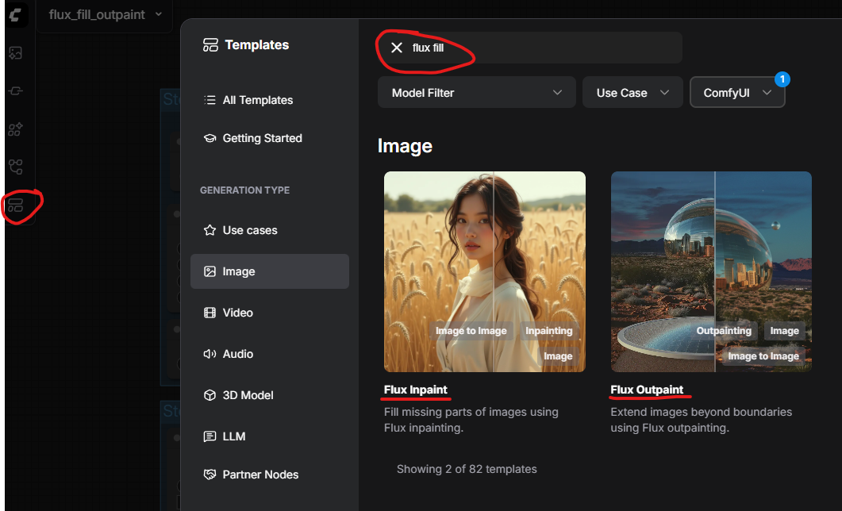Click the Showing 2 of 82 templates text
The height and width of the screenshot is (511, 842).
(467, 469)
